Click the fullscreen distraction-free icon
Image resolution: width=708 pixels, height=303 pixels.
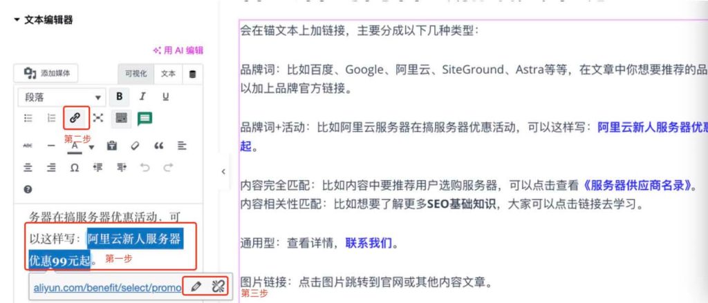98,118
